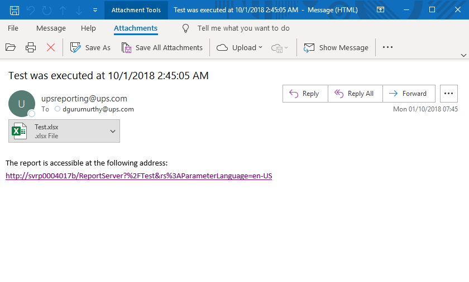Open the ribbon's more commands ellipsis

388,48
